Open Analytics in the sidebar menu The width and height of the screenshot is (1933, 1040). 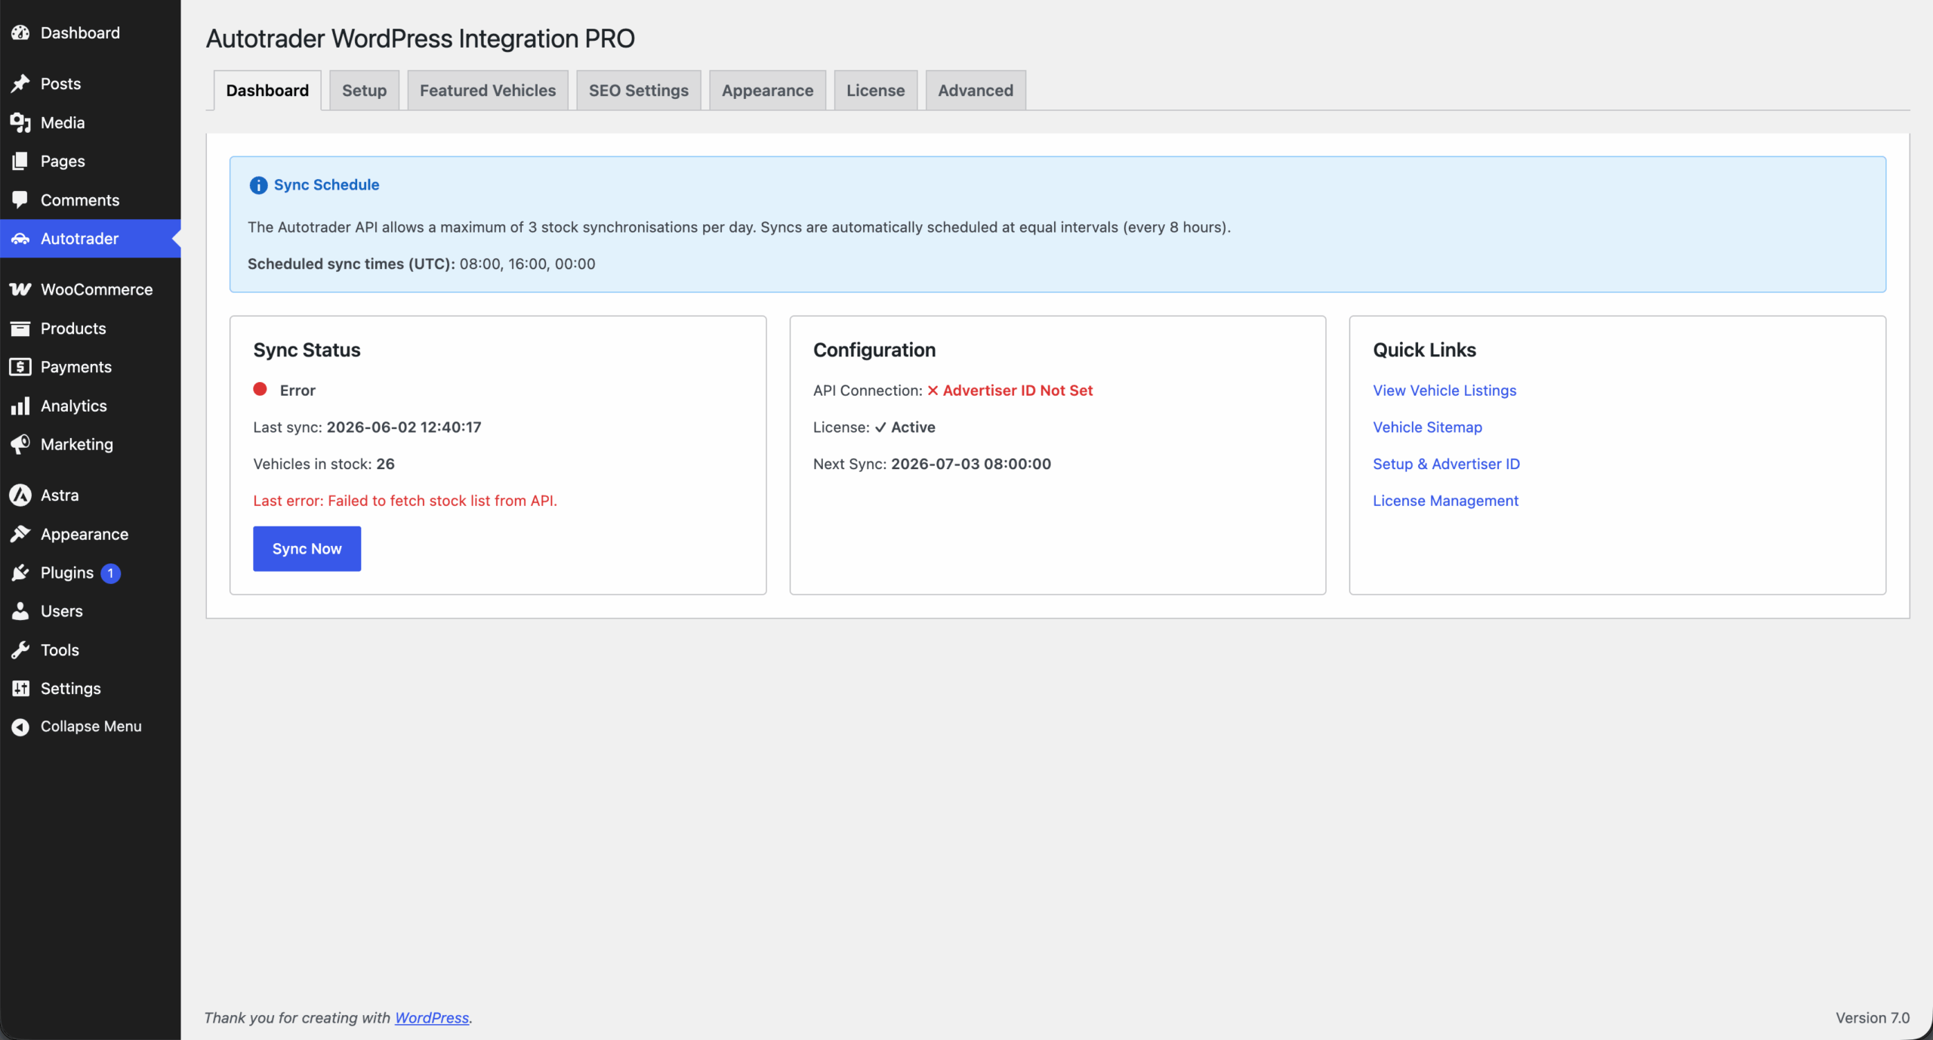pyautogui.click(x=91, y=406)
